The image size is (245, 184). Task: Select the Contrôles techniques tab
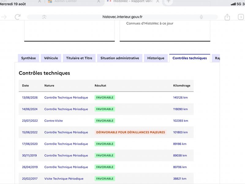(190, 58)
